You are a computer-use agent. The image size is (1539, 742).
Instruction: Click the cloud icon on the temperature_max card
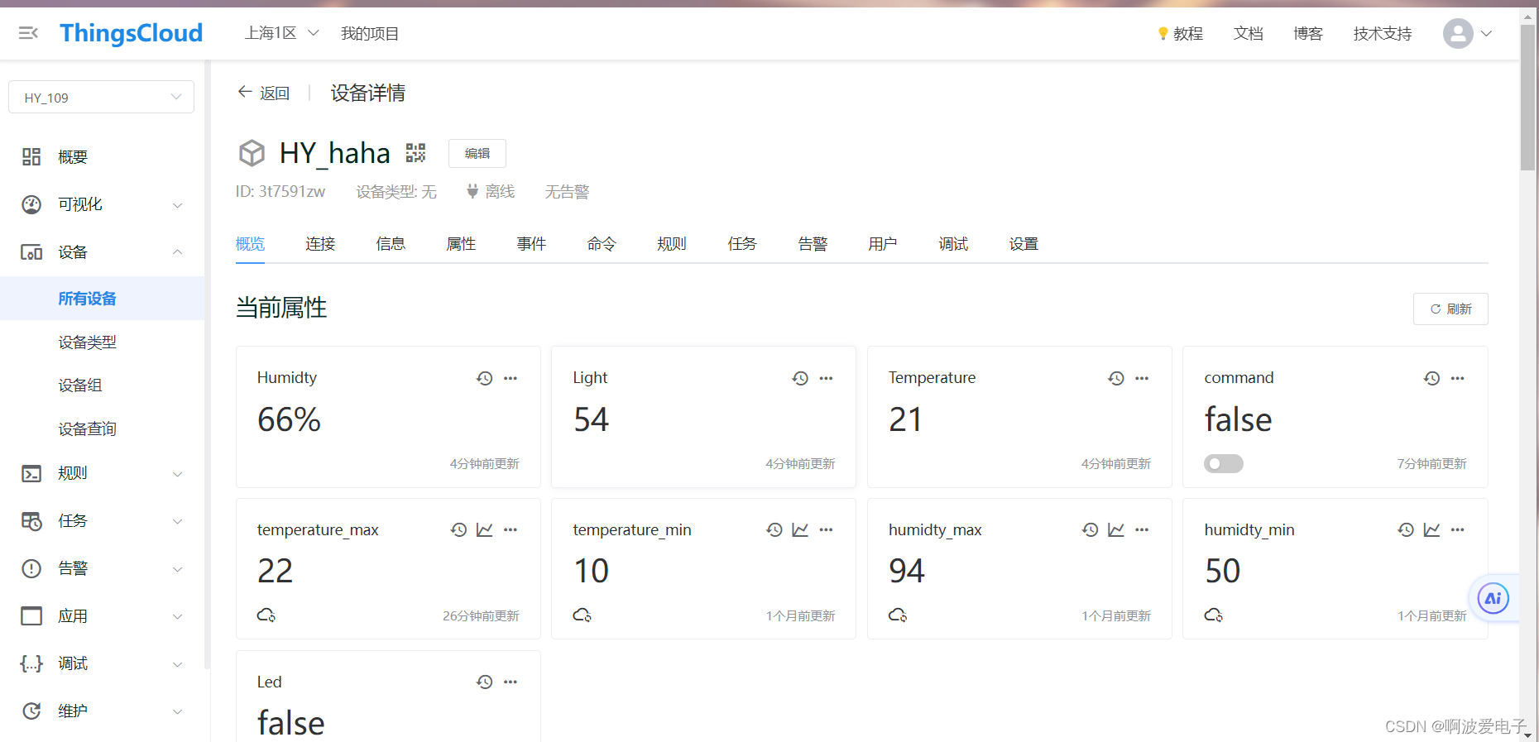click(x=266, y=615)
